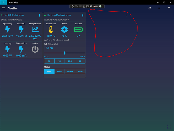This screenshot has width=174, height=131.
Task: Click the Temperatur thermometer icon
Action: pos(51,30)
